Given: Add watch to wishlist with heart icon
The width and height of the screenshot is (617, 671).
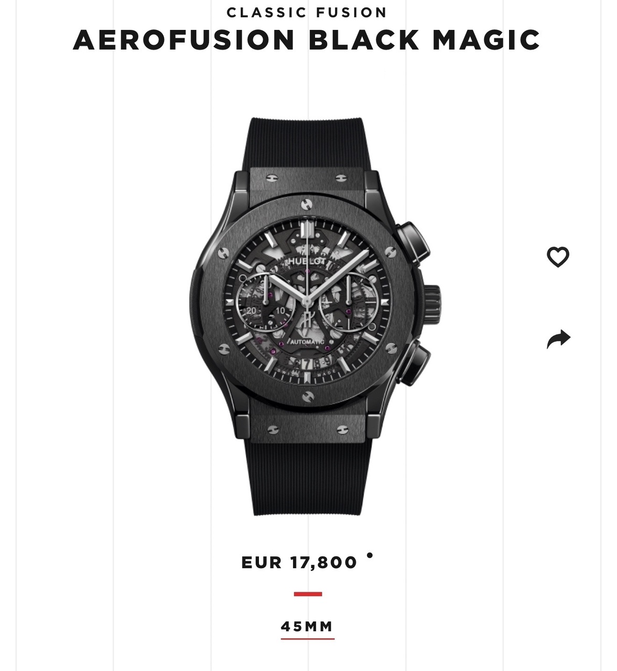Looking at the screenshot, I should (558, 257).
